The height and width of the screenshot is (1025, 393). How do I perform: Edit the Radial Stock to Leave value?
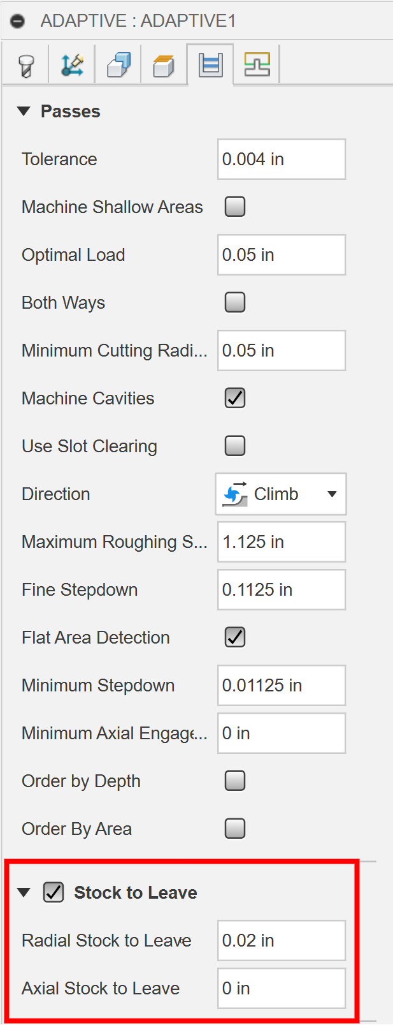pyautogui.click(x=281, y=941)
